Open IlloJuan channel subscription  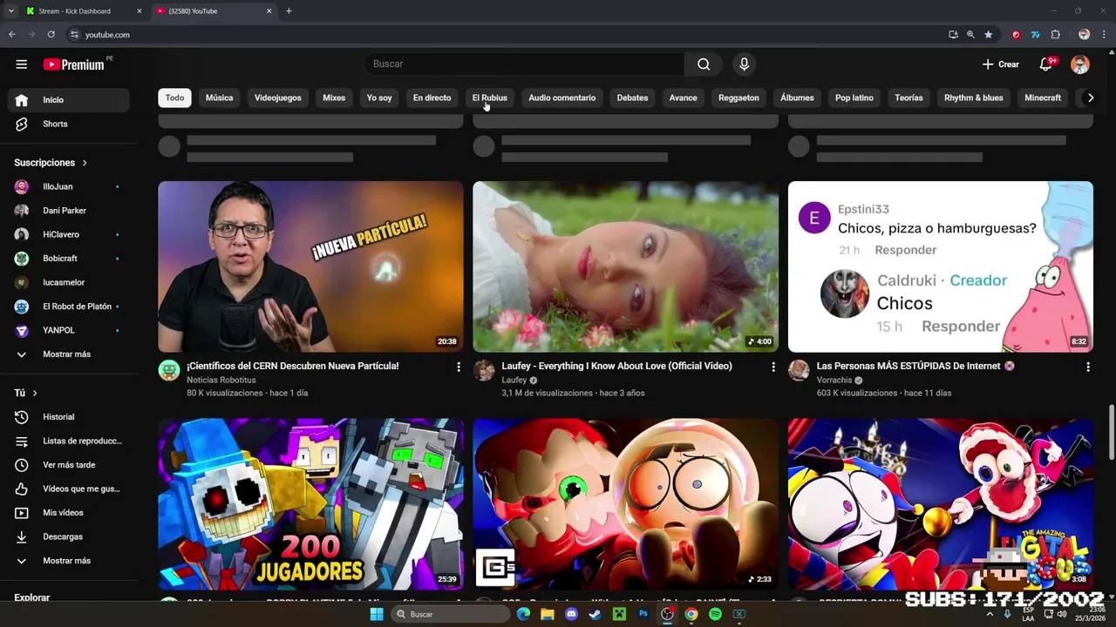point(69,186)
